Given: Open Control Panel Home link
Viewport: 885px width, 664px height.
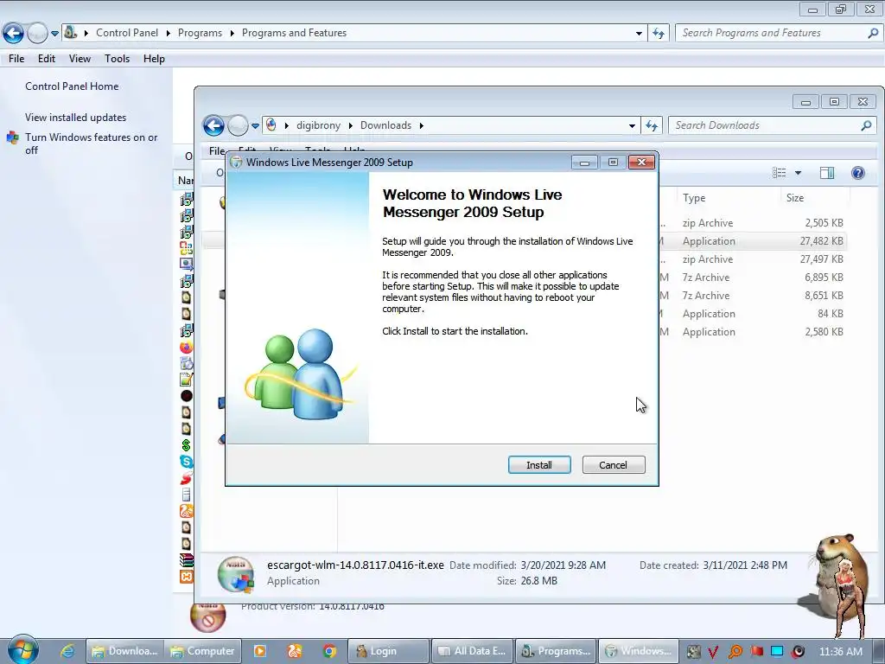Looking at the screenshot, I should point(72,86).
